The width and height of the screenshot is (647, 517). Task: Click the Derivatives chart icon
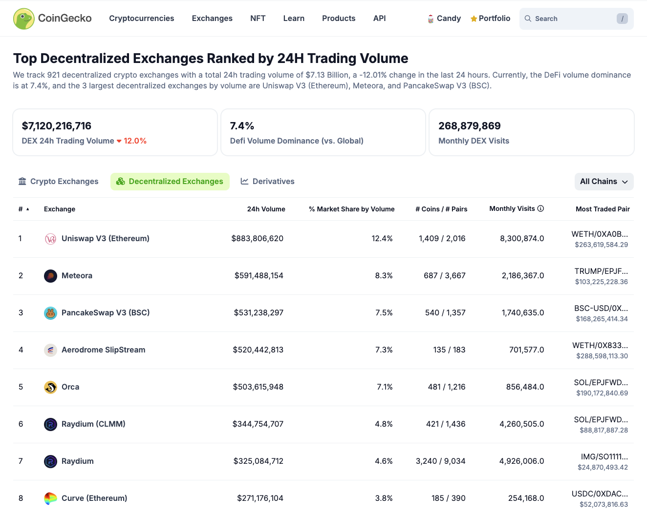(x=245, y=181)
